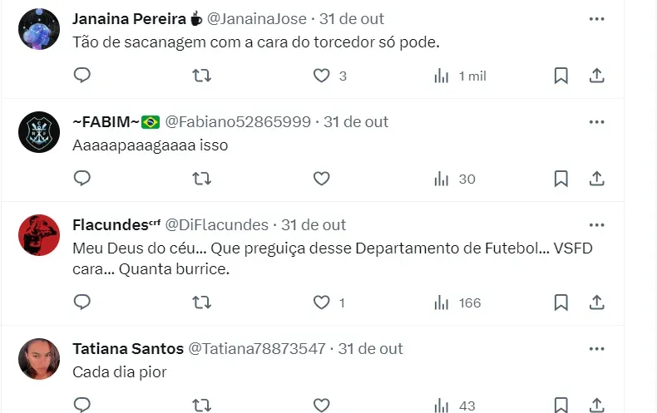This screenshot has height=413, width=657.
Task: Retweet the Flacundes post
Action: [201, 302]
